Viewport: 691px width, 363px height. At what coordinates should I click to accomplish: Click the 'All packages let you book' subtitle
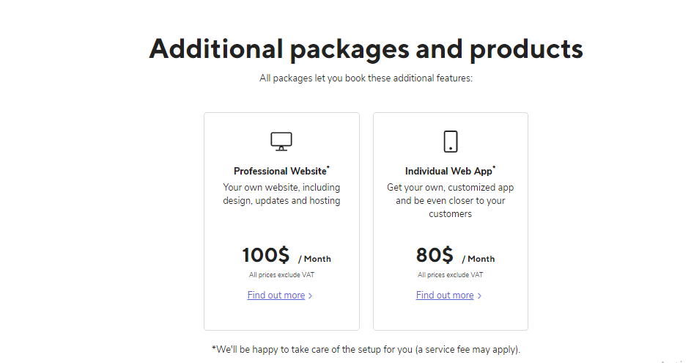(366, 78)
